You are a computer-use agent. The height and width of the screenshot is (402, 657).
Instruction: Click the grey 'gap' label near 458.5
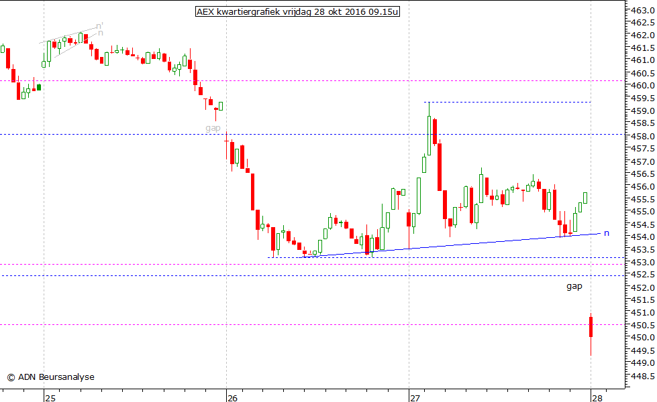[x=213, y=128]
